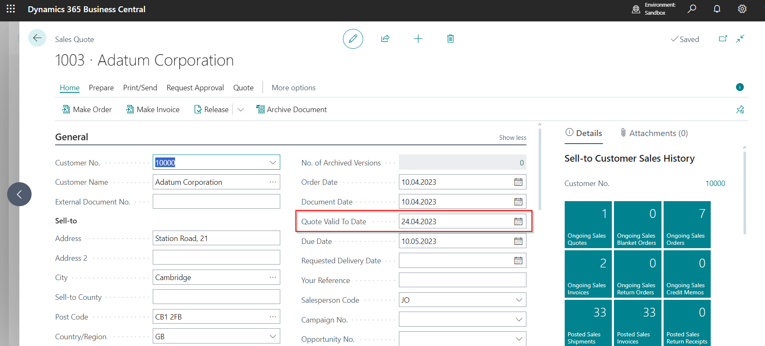
Task: Click customer number 10000 link in FactBox
Action: coord(715,183)
